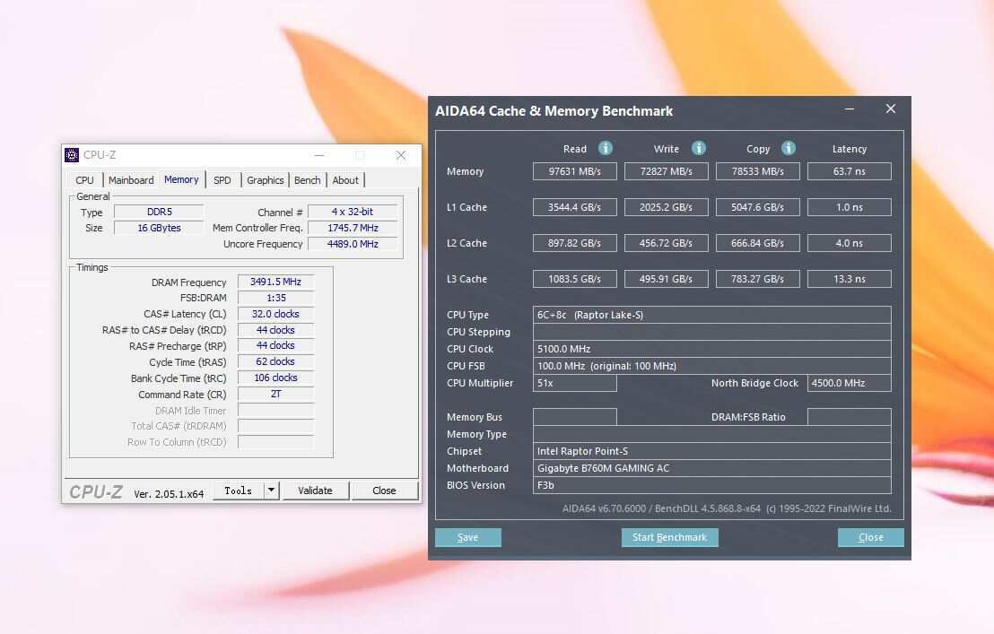Go to the Graphics tab
Screen dimensions: 994x634
(265, 180)
